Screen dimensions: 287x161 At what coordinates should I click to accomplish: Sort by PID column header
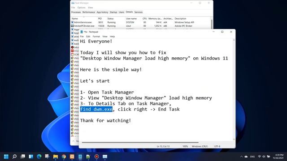pyautogui.click(x=100, y=19)
